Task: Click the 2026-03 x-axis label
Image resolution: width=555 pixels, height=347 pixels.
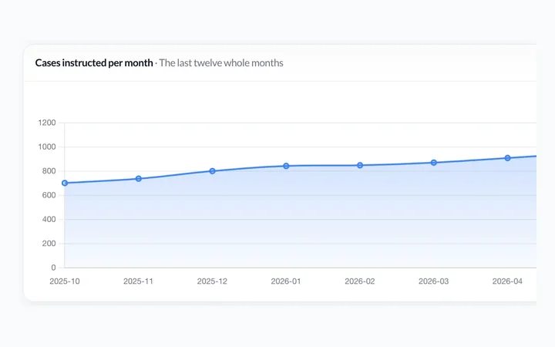Action: tap(433, 281)
